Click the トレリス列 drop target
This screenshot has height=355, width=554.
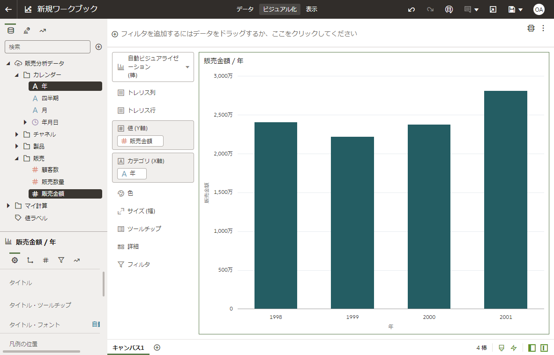153,92
